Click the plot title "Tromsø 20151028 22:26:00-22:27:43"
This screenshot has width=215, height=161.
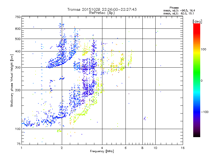tap(102, 9)
